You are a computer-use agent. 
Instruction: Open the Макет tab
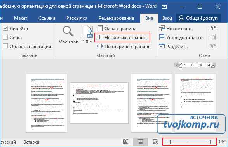[21, 18]
